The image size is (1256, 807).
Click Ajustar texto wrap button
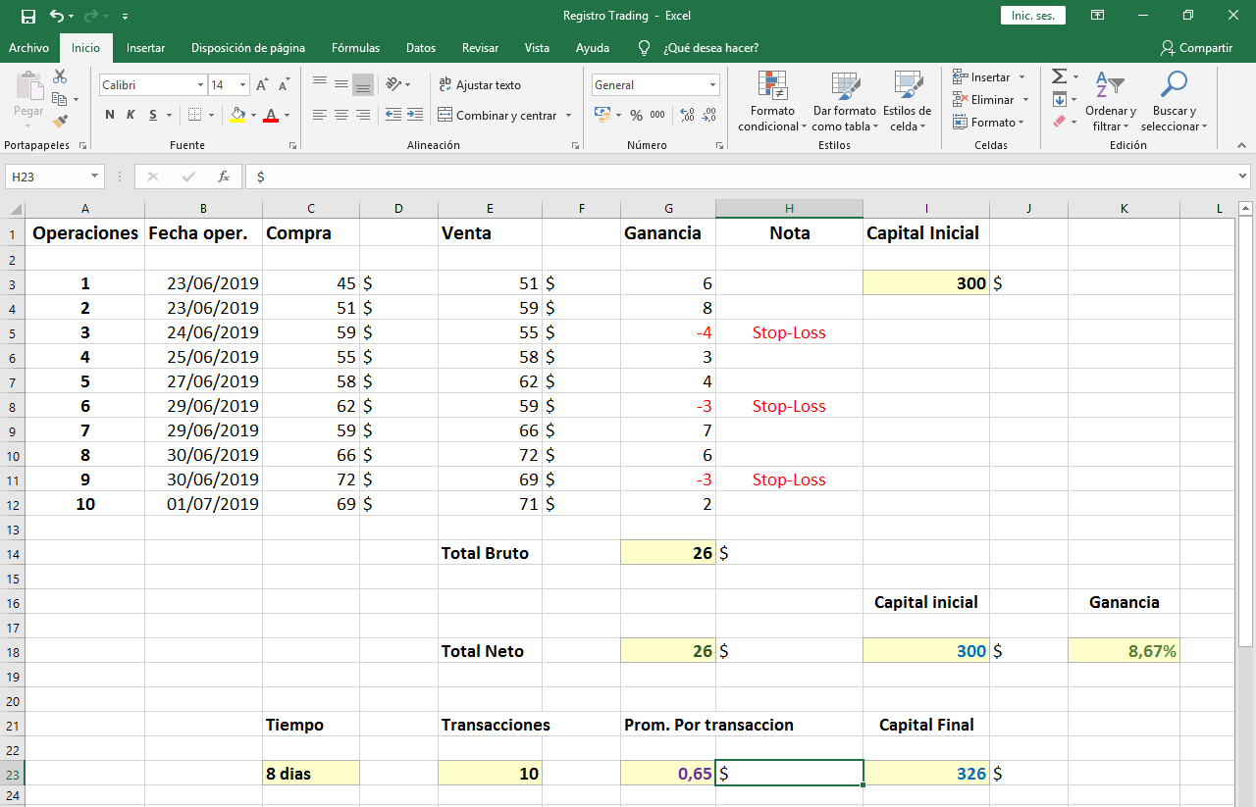click(480, 85)
